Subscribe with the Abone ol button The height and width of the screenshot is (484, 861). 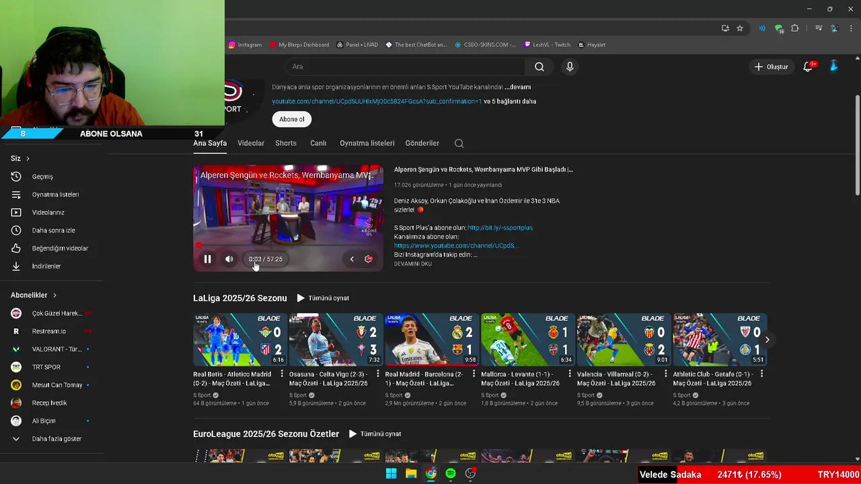point(292,119)
